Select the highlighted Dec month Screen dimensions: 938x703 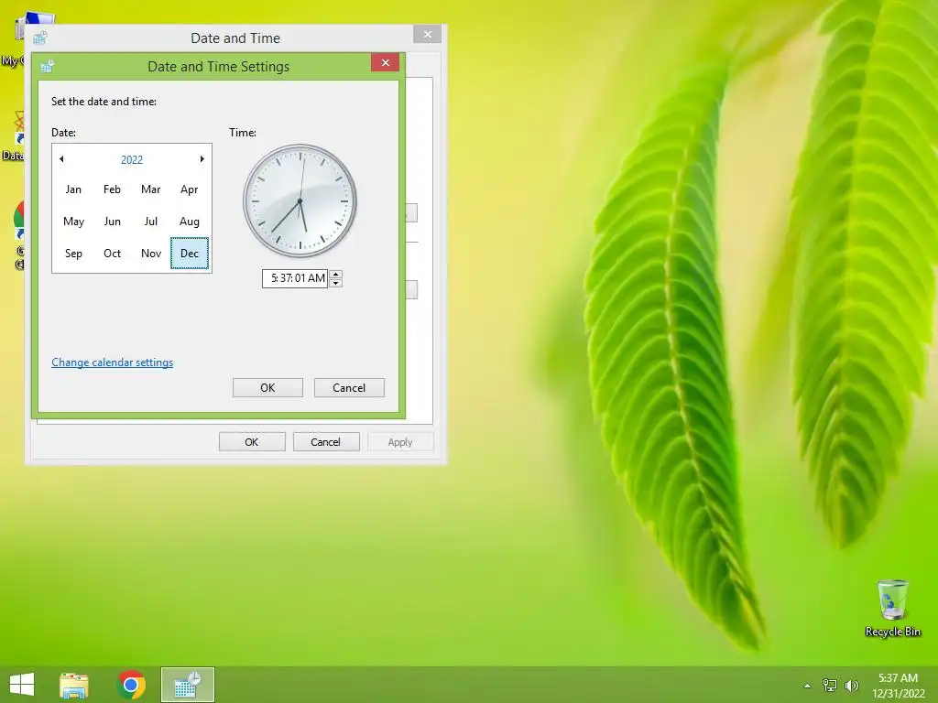(x=190, y=254)
